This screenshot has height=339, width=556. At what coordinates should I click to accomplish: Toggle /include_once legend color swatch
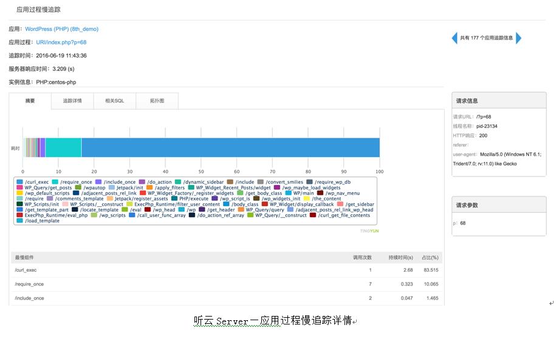click(98, 182)
